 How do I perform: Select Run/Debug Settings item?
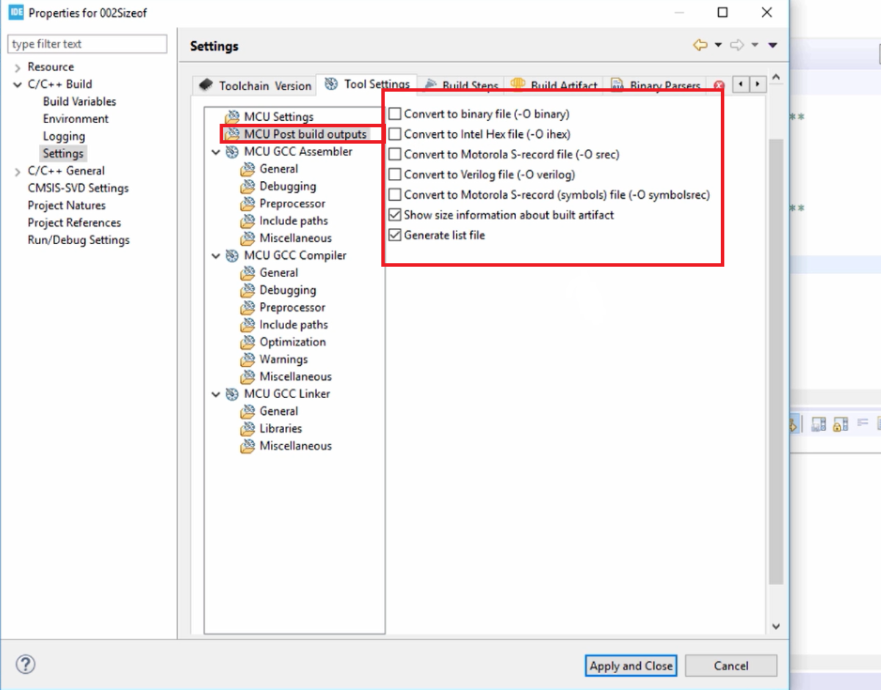point(79,240)
